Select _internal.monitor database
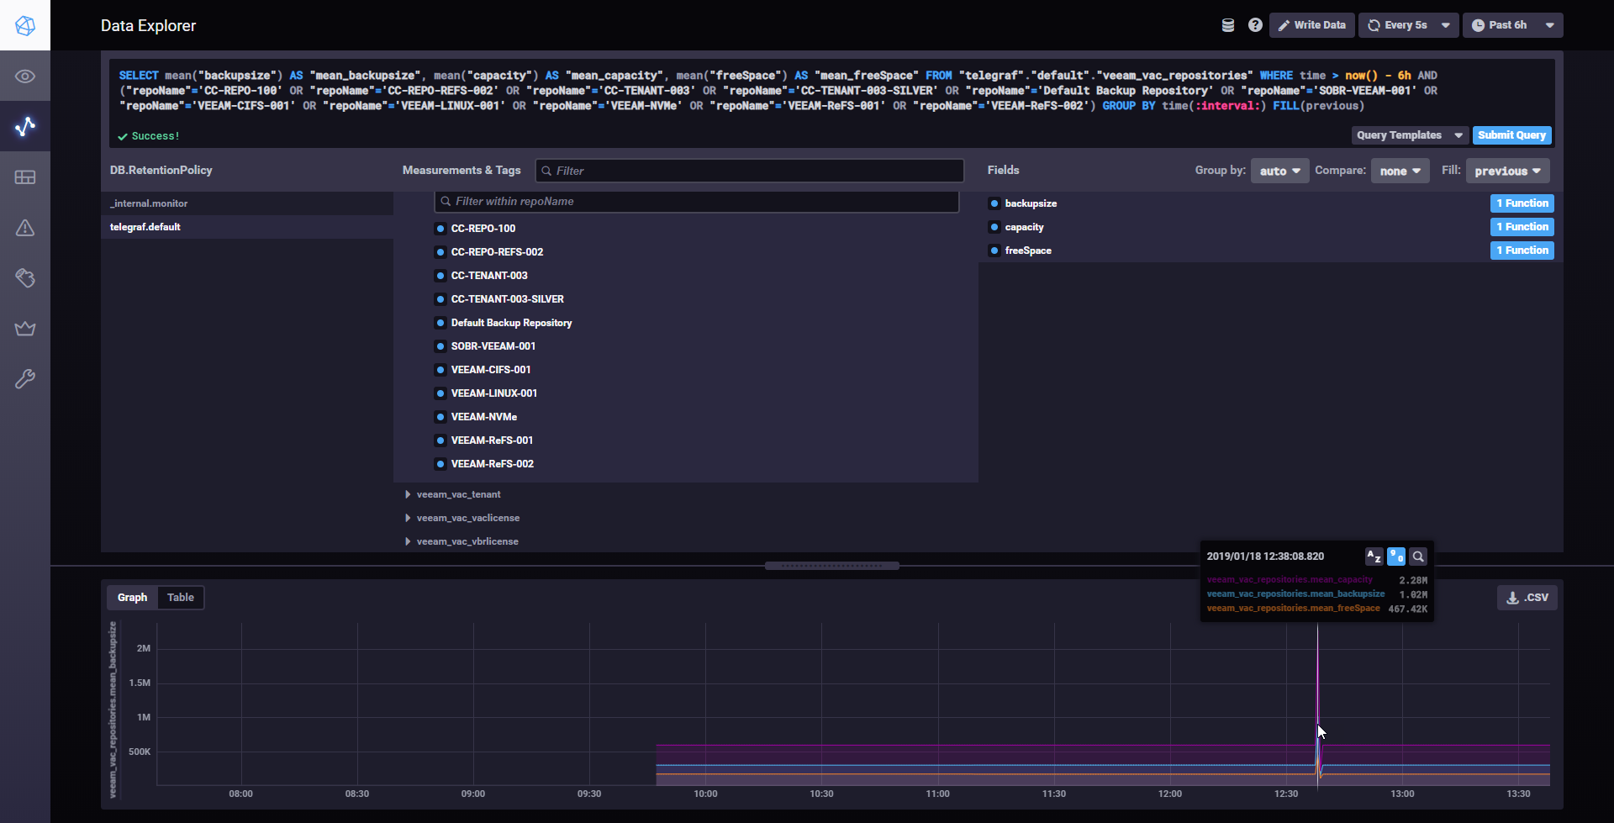 [x=247, y=203]
